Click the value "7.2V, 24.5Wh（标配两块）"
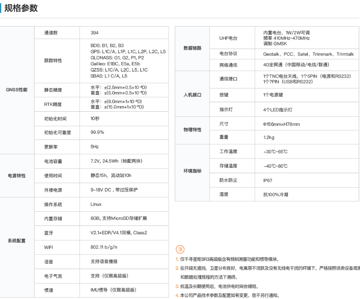Screen dimensions: 360x299 point(117,161)
